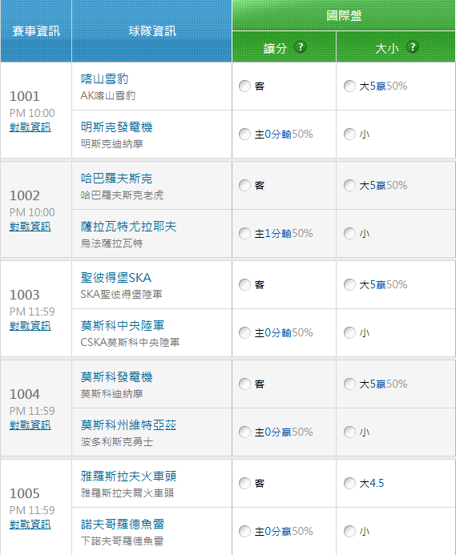Choose 大5贏50% for match 1003
The width and height of the screenshot is (456, 555).
pos(349,284)
